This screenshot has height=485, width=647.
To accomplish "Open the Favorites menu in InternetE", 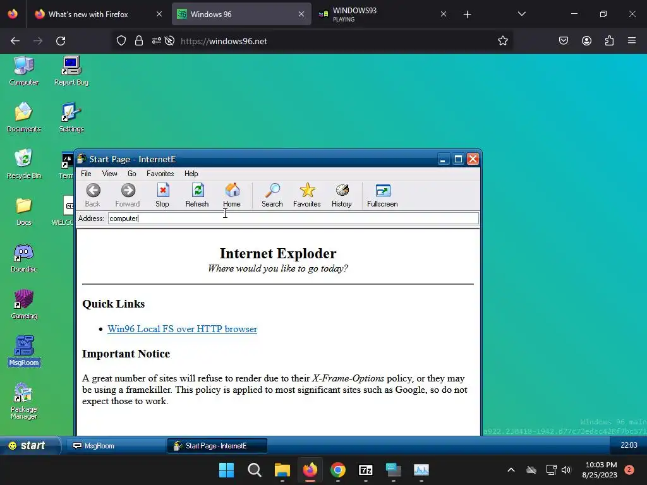I will pos(160,174).
